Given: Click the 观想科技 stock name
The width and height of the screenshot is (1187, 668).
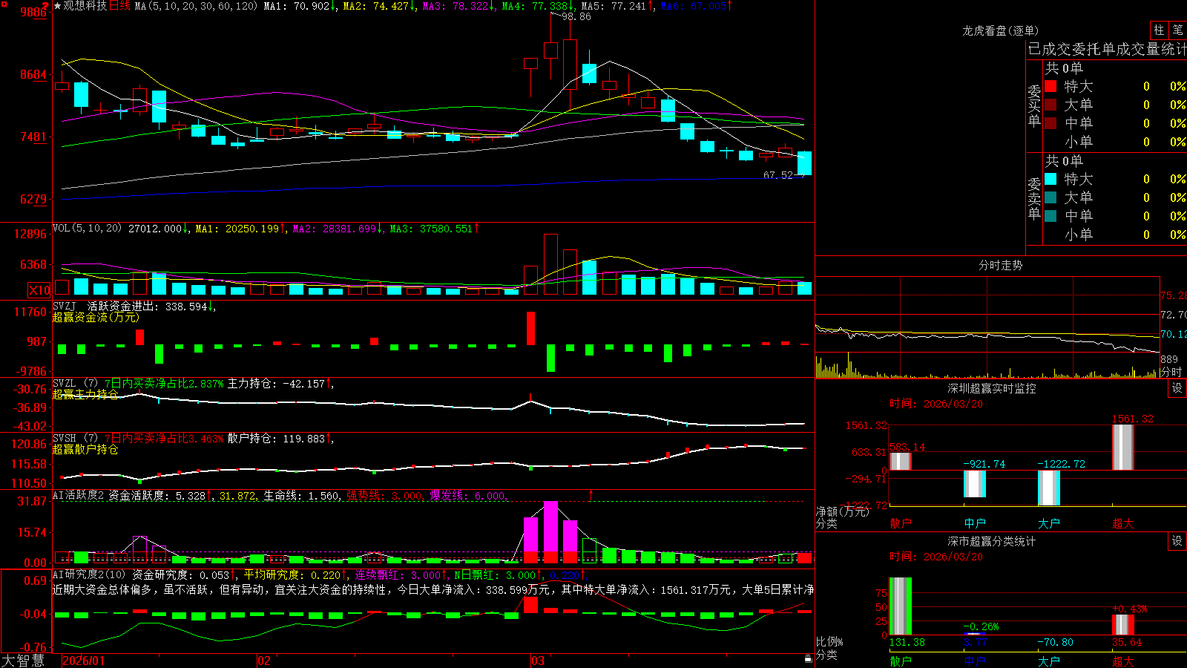Looking at the screenshot, I should coord(85,6).
